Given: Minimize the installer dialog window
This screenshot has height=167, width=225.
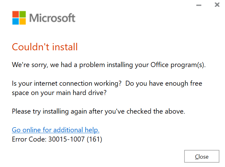Looking at the screenshot, I should coord(199,5).
